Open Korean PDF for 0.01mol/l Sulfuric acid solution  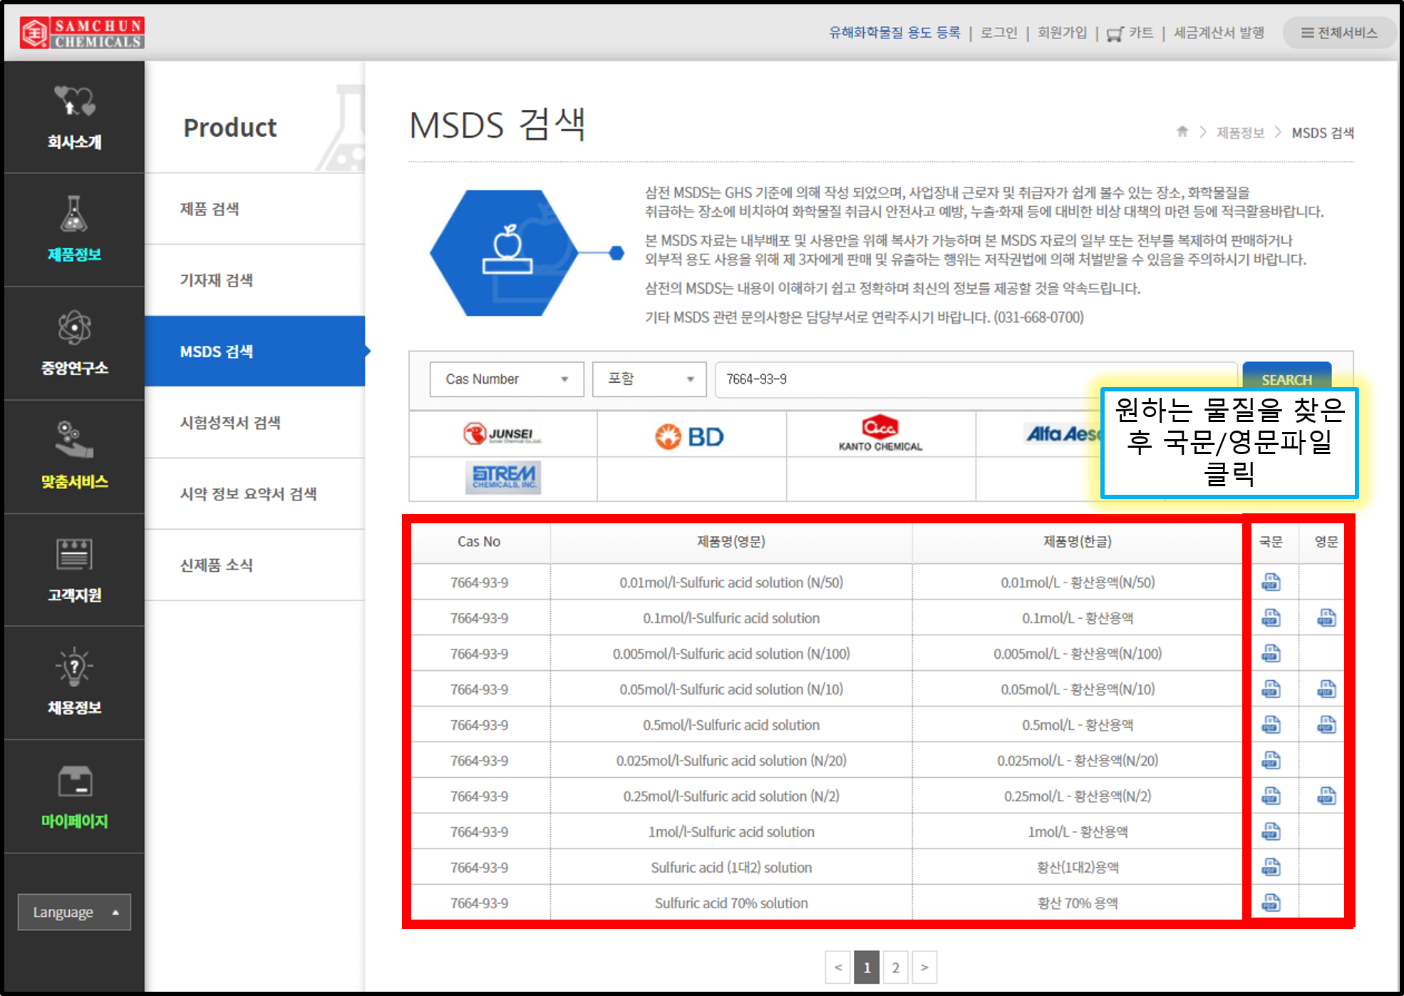pyautogui.click(x=1271, y=582)
